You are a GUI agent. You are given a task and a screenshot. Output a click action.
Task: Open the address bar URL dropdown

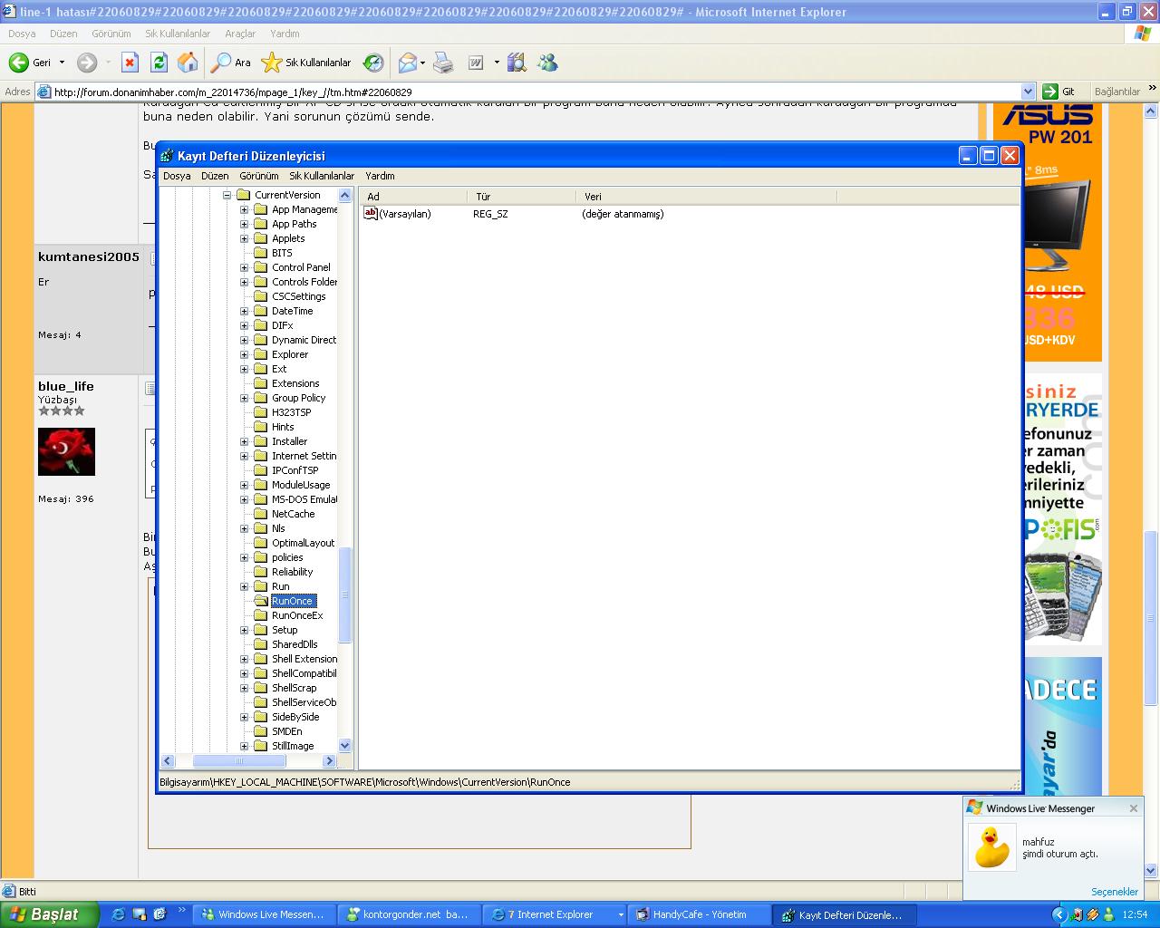tap(1028, 92)
